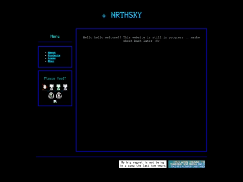This screenshot has width=243, height=182.
Task: Feed the lavender pixel cat
Action: [65, 87]
